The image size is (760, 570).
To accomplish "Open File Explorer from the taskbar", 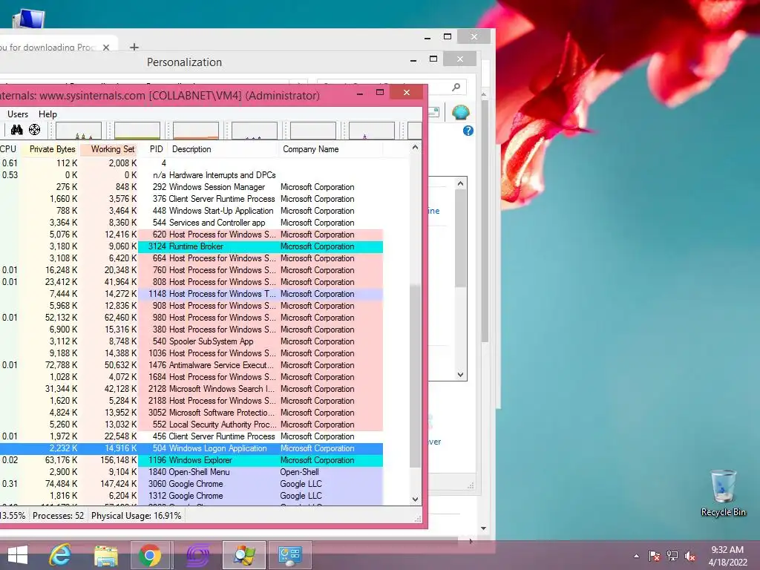I will [x=105, y=555].
